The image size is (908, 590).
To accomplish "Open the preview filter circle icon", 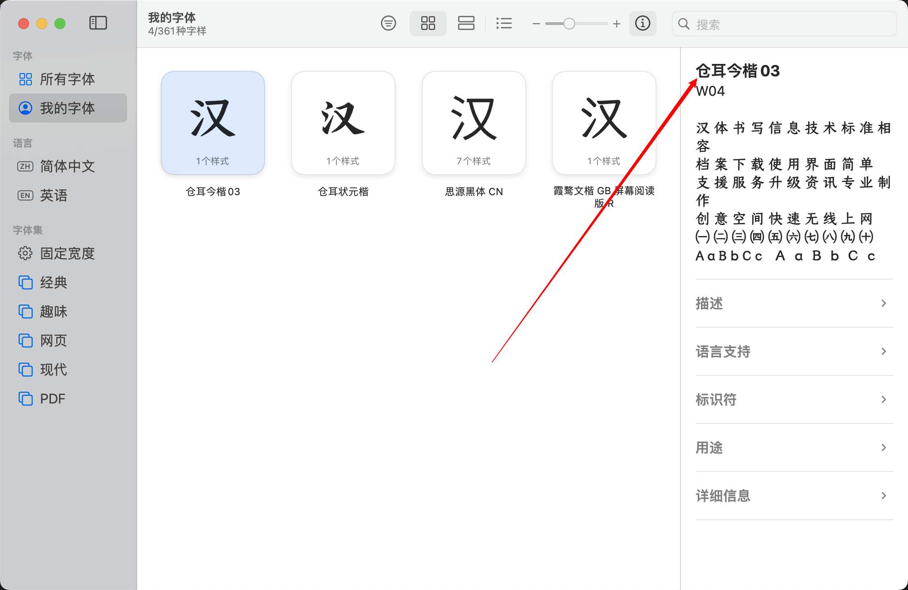I will pos(388,23).
